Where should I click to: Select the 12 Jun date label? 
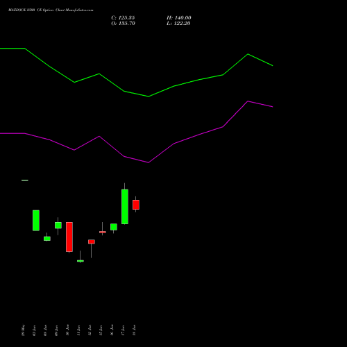click(90, 330)
